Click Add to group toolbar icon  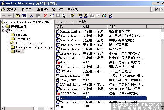(110, 16)
